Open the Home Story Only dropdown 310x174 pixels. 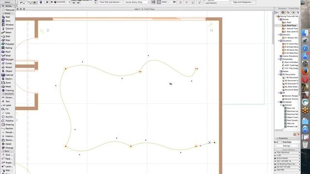pos(137,2)
